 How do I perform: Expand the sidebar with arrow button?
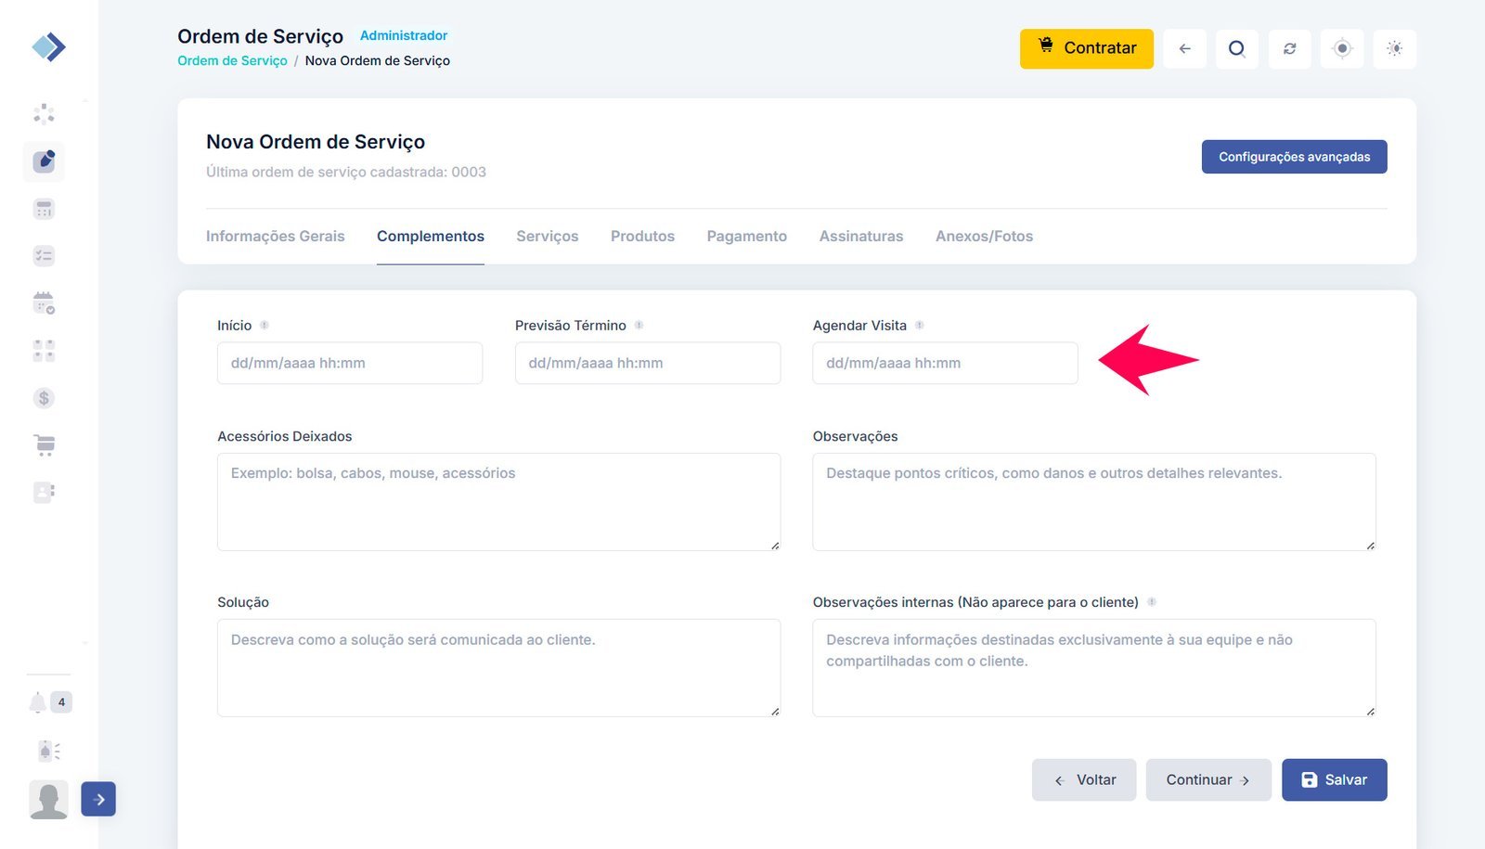(x=98, y=799)
